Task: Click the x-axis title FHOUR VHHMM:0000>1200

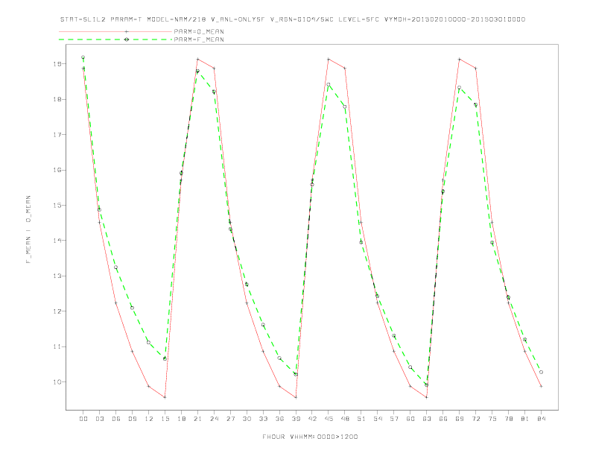Action: pos(310,437)
